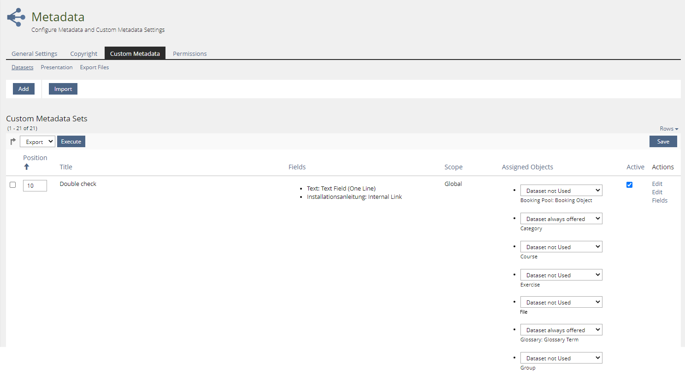Open the Booking Pool assignment dropdown
This screenshot has height=388, width=685.
coord(561,191)
